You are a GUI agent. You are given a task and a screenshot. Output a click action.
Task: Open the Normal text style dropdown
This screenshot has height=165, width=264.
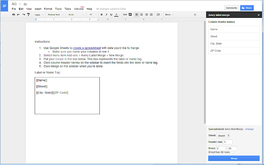(x=55, y=15)
